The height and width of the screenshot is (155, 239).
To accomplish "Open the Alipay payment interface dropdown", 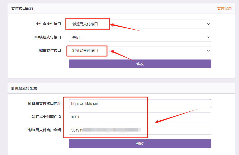I will point(140,24).
